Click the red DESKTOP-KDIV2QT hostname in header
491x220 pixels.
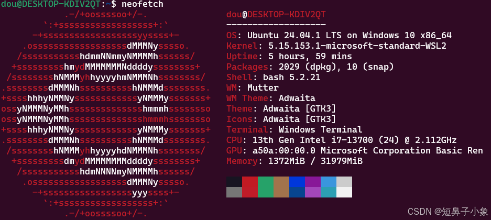click(287, 14)
